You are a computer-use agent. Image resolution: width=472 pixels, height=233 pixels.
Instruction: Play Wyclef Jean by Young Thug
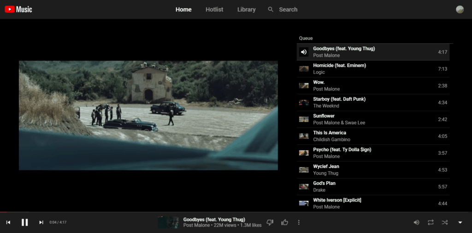(373, 170)
